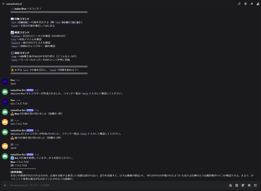Click the !status command code text
Screen dimensions: 261x191
coord(16,36)
